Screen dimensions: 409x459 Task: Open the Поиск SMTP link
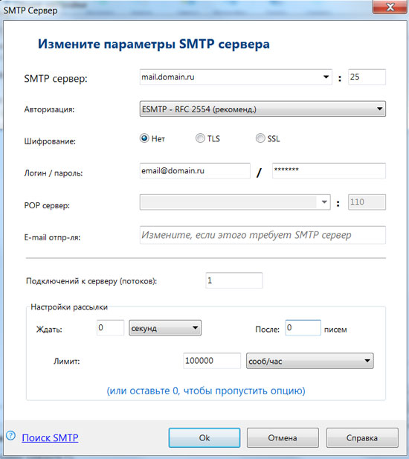pos(50,437)
